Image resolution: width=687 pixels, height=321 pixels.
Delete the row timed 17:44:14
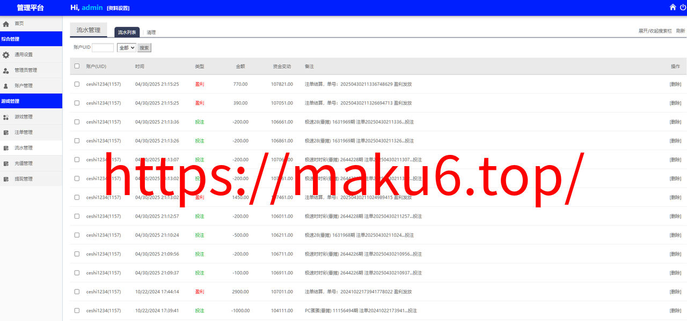click(675, 292)
